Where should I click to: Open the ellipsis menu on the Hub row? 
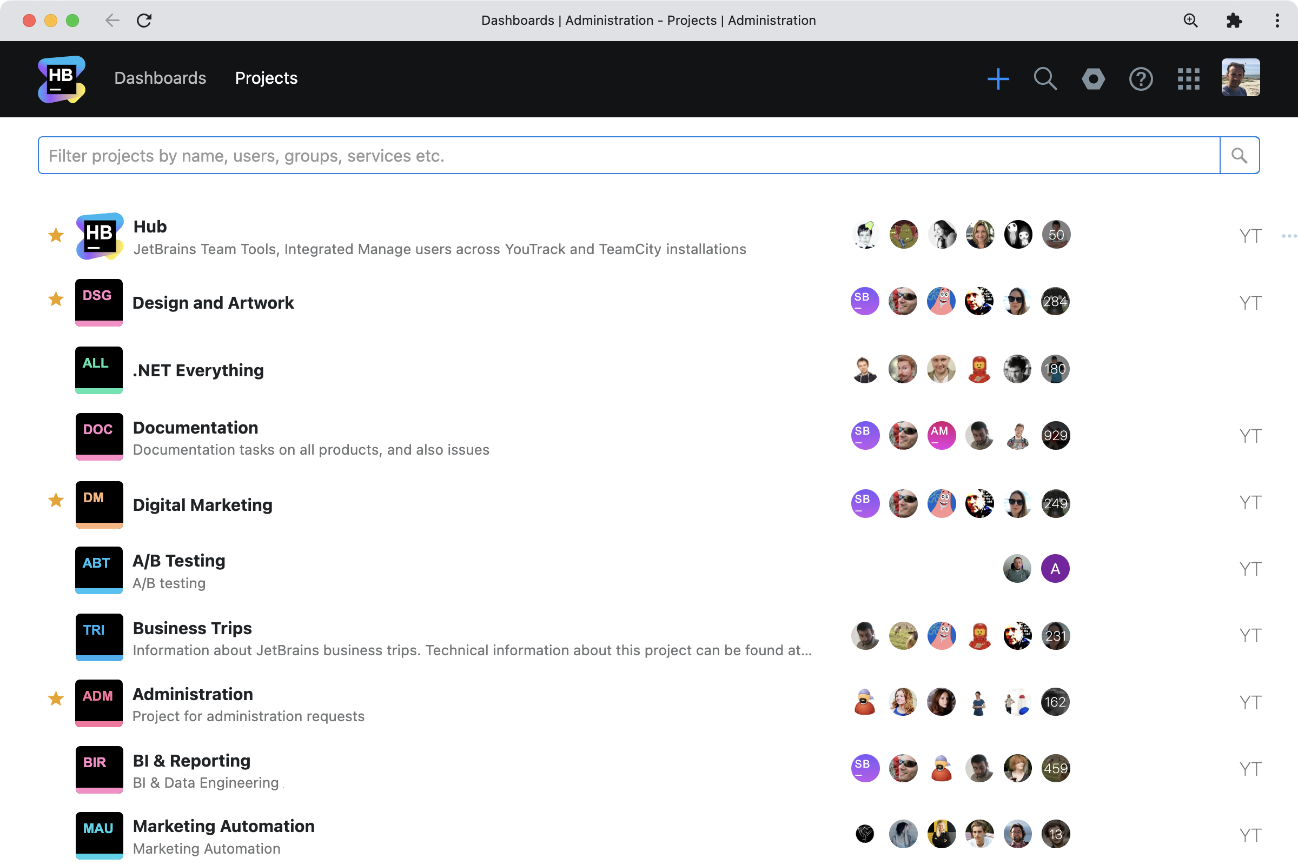(1289, 235)
